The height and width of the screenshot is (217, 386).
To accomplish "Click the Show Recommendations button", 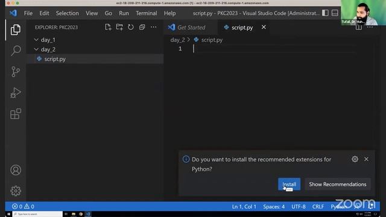I will click(338, 184).
